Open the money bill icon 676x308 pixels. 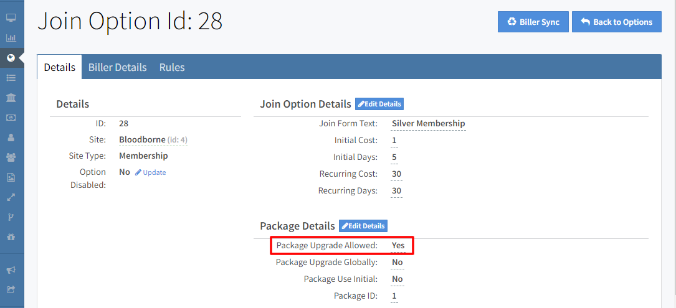[x=11, y=118]
